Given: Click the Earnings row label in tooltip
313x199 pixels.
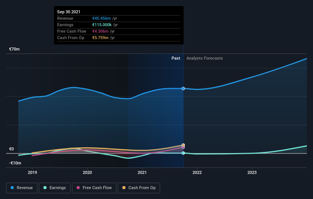Looking at the screenshot, I should [x=65, y=25].
